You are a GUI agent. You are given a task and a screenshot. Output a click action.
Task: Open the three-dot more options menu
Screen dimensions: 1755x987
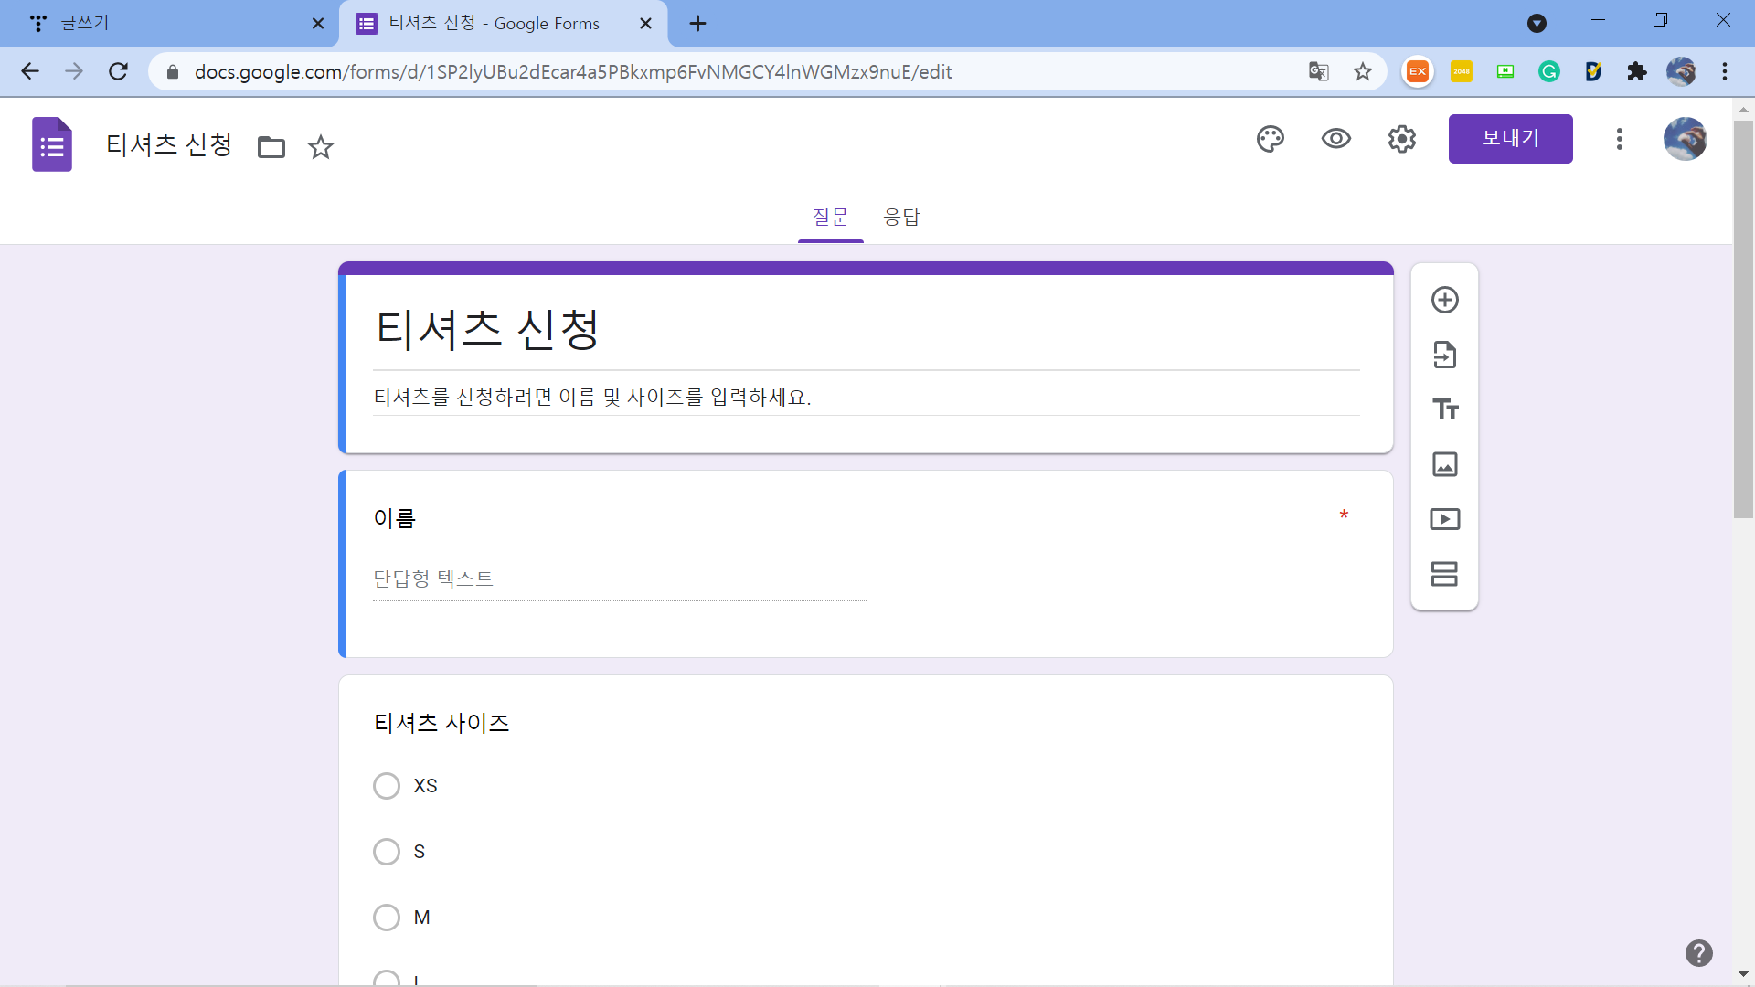click(1619, 139)
